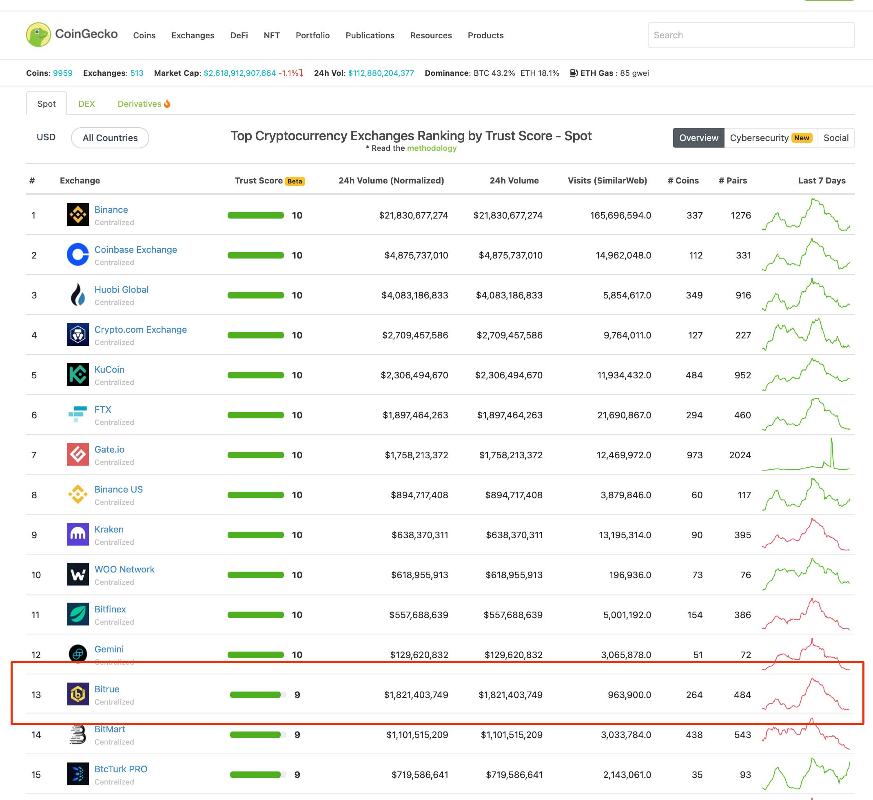Screen dimensions: 873x800
Task: Click the Beta badge near Trust Score
Action: tap(295, 181)
